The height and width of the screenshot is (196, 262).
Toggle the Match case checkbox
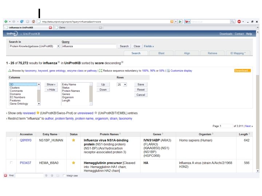(x=64, y=175)
